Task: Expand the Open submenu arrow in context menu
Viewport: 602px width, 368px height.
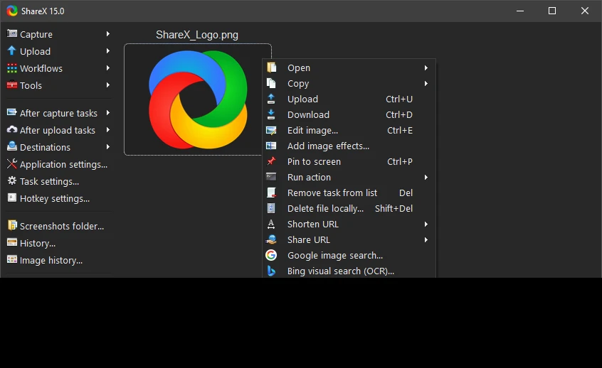Action: (426, 68)
